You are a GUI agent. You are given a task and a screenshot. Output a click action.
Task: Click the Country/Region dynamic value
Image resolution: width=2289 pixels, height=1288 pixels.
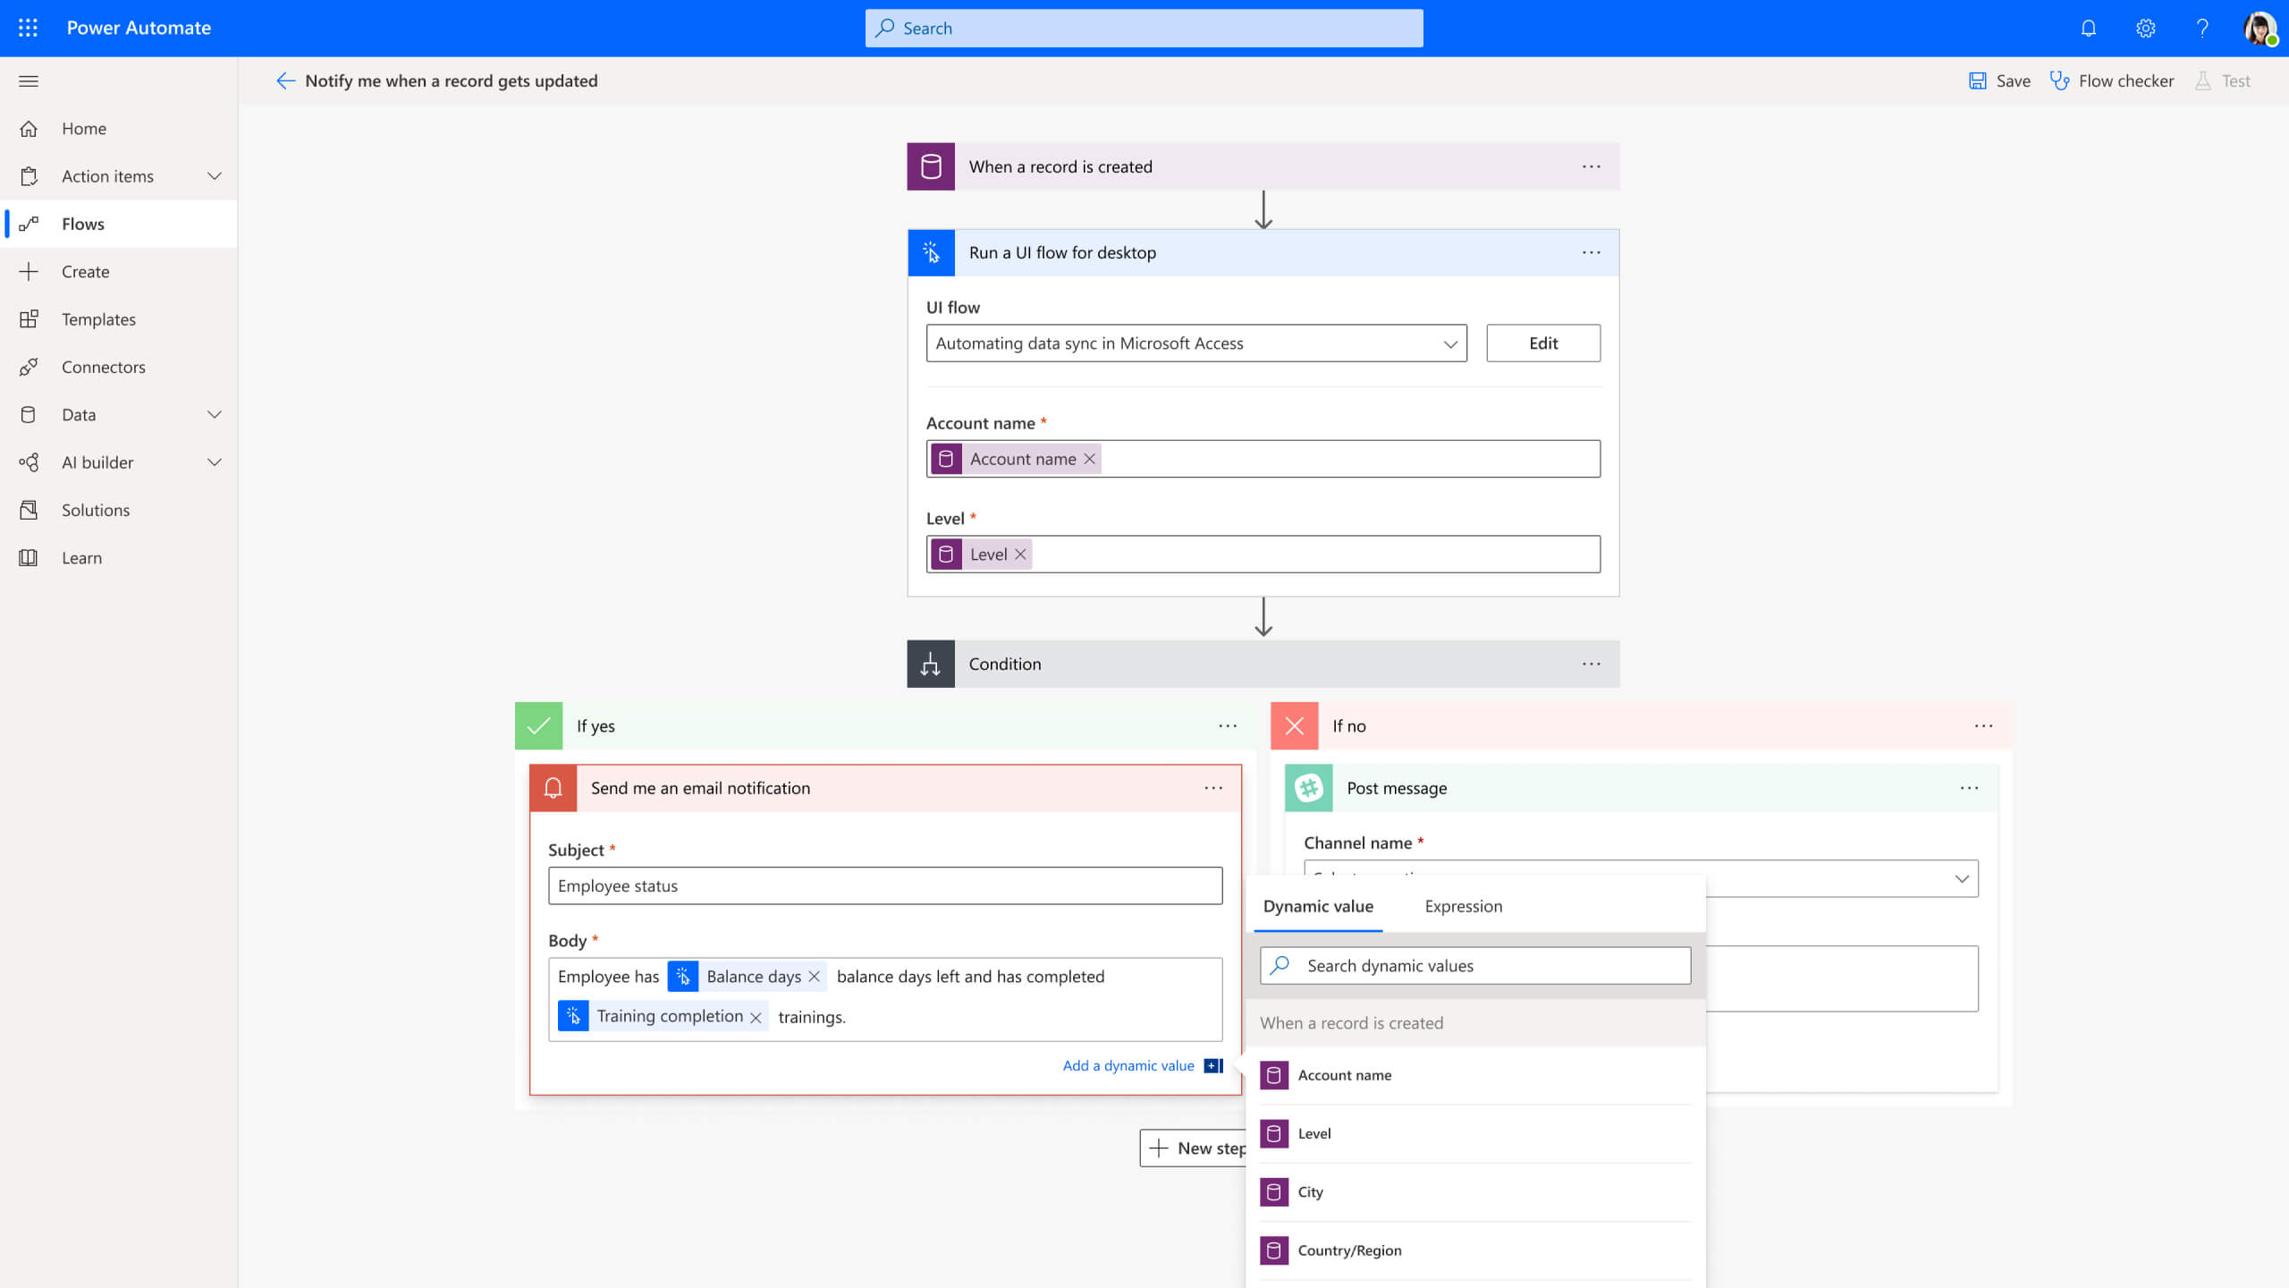[x=1349, y=1250]
